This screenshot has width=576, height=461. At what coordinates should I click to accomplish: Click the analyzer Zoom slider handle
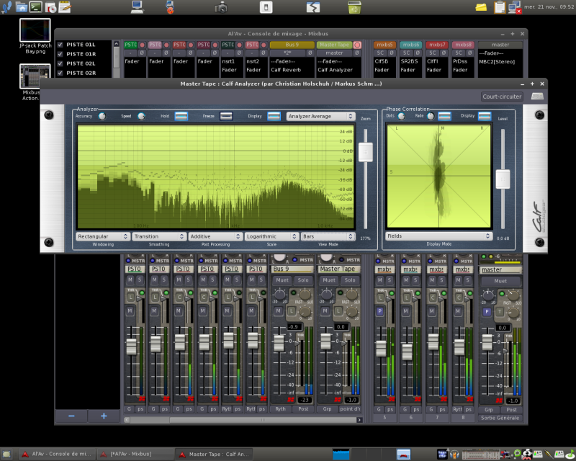click(366, 152)
